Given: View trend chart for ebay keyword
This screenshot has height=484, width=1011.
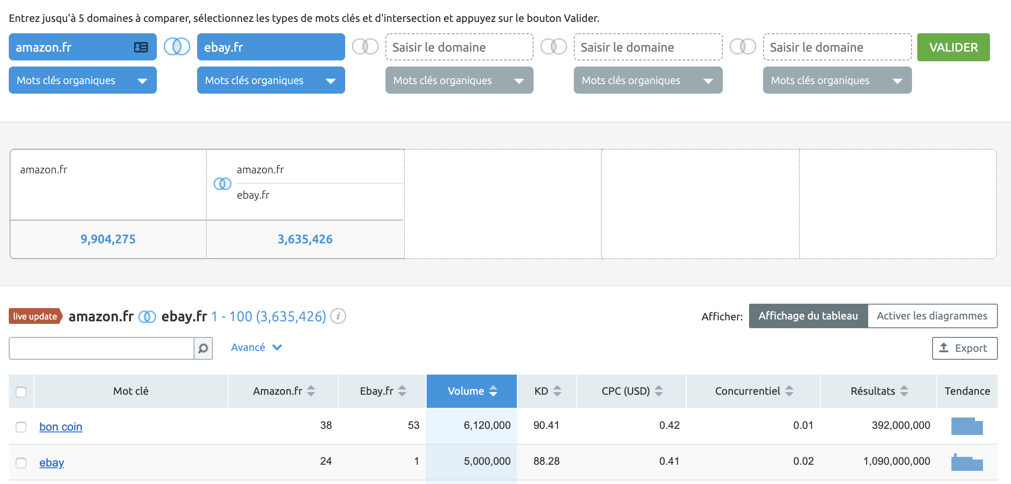Looking at the screenshot, I should coord(967,462).
